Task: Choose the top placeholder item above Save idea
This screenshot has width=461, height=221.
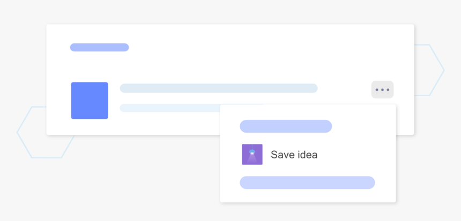Action: pos(286,126)
